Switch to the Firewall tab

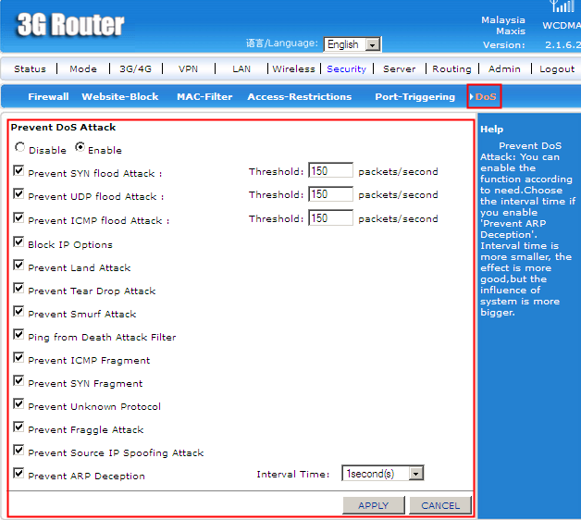(x=48, y=96)
